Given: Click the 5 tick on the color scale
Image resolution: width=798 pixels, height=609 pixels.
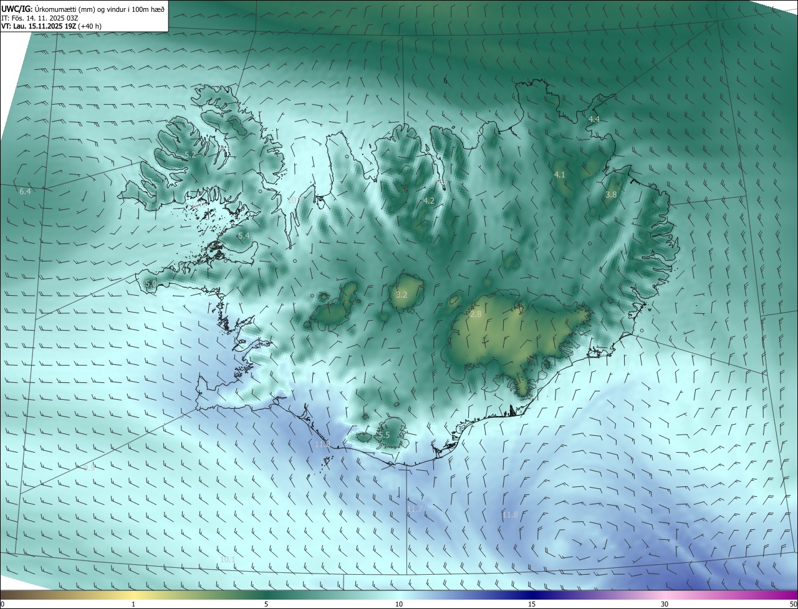Looking at the screenshot, I should 266,604.
